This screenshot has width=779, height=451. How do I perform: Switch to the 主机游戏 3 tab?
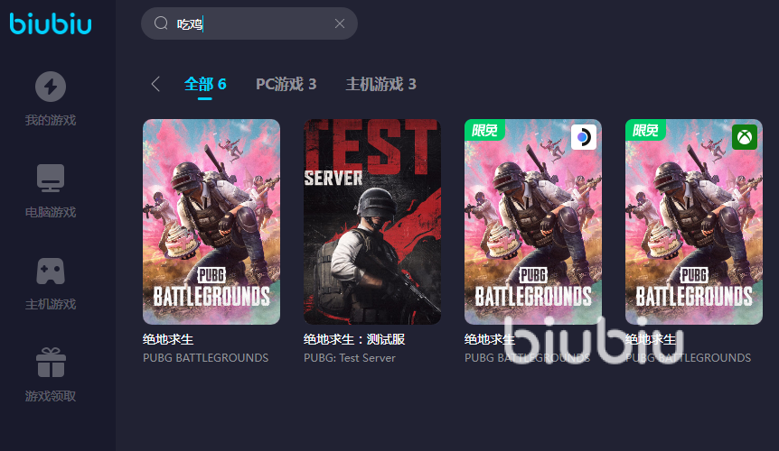tap(381, 84)
